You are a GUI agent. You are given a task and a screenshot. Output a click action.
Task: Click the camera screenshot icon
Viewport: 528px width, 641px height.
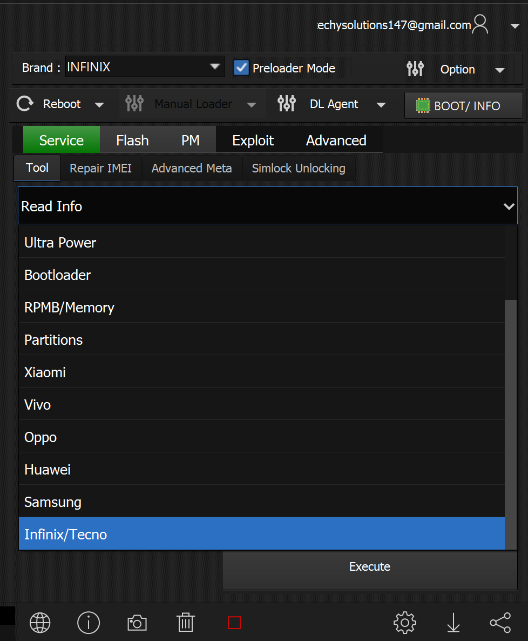[x=137, y=623]
